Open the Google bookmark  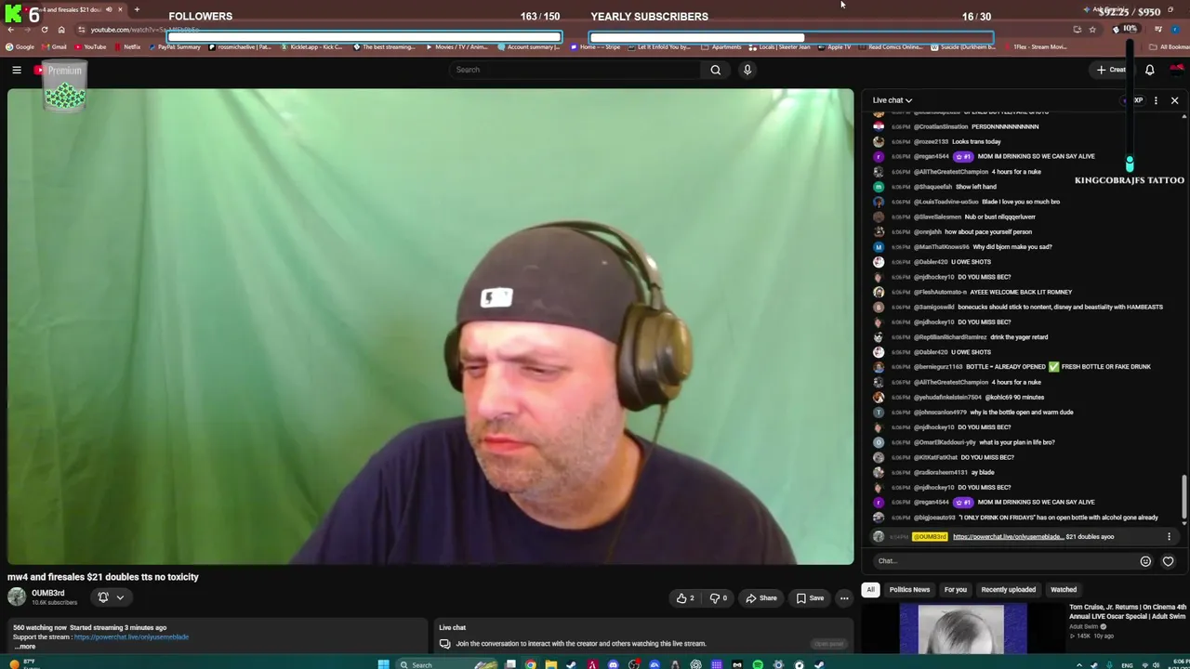(x=20, y=47)
